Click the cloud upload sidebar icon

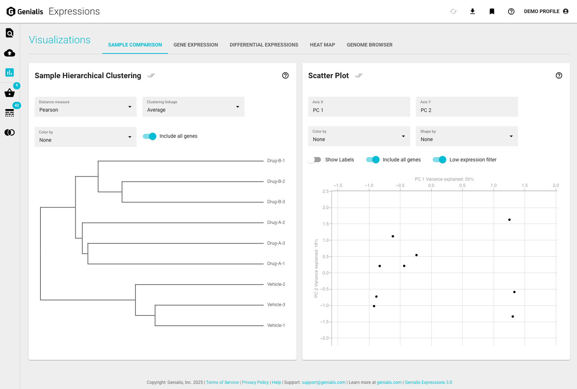[9, 53]
